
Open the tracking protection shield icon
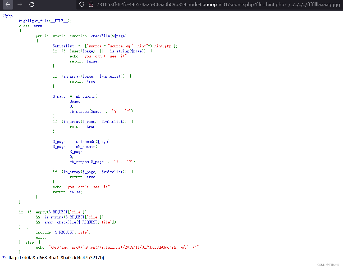click(x=82, y=5)
